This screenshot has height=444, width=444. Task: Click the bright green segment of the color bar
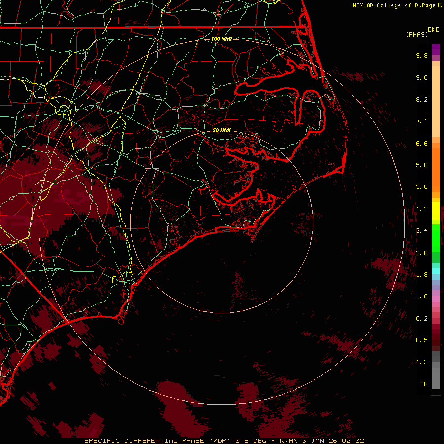pos(436,238)
